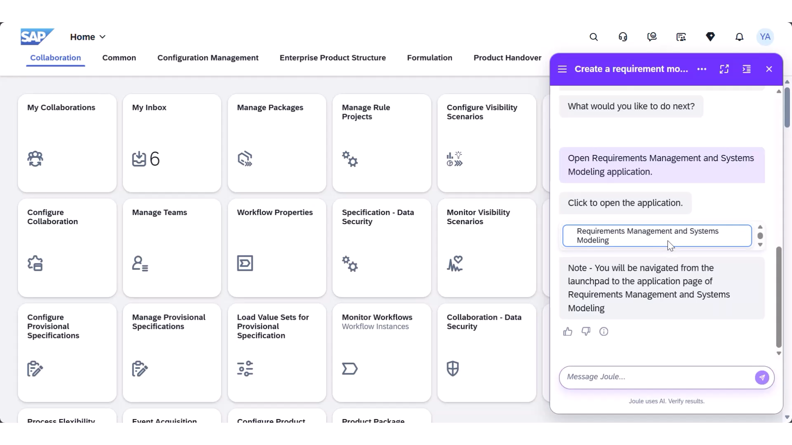The height and width of the screenshot is (445, 792).
Task: Click the Message Joule input field
Action: point(656,377)
